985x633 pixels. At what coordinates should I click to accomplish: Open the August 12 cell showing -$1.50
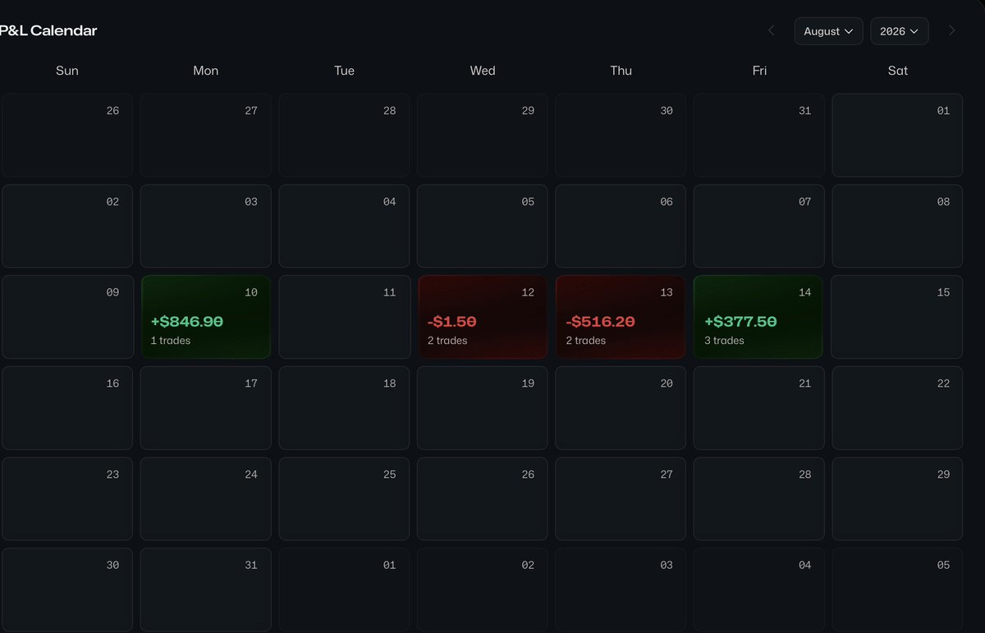[x=483, y=317]
